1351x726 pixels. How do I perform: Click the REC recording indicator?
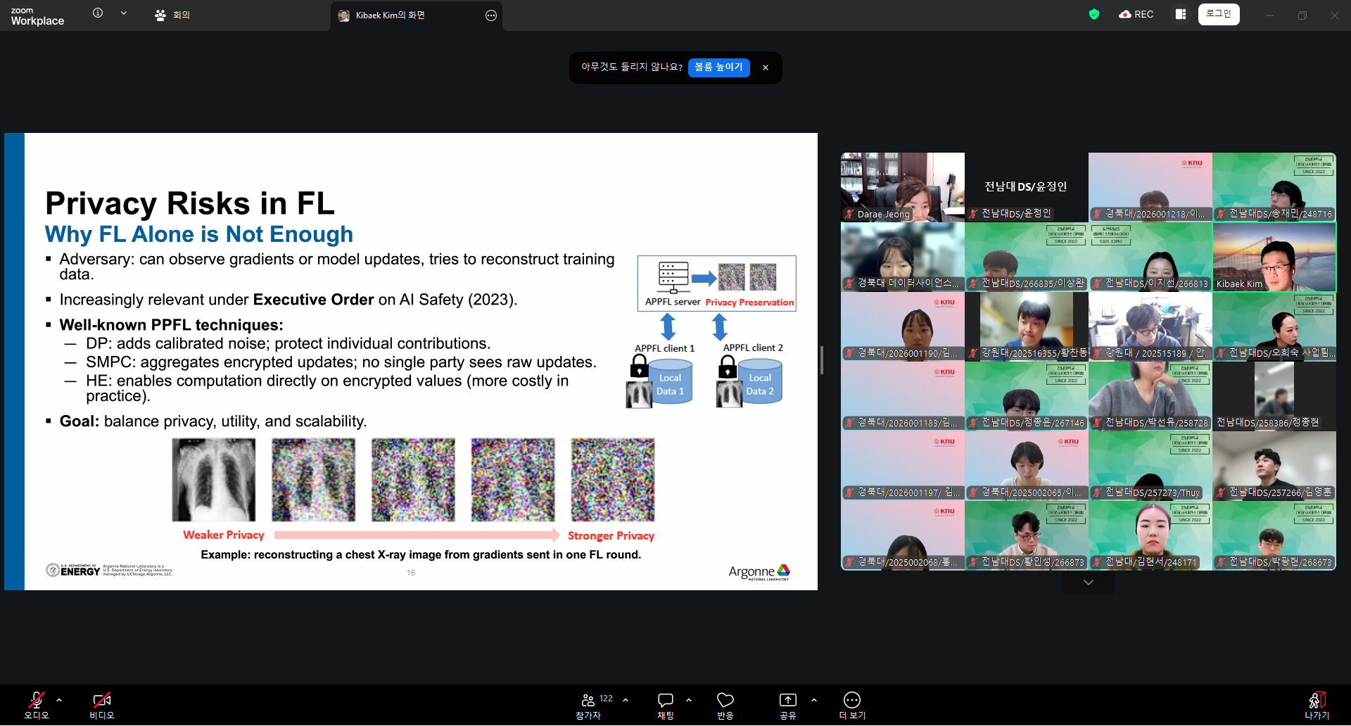pyautogui.click(x=1136, y=14)
